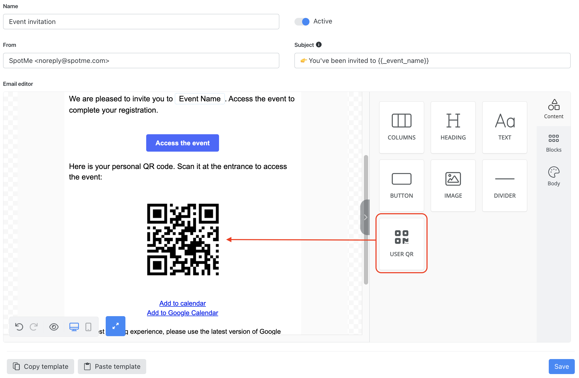Viewport: 579px width, 378px height.
Task: Save the email
Action: (x=562, y=366)
